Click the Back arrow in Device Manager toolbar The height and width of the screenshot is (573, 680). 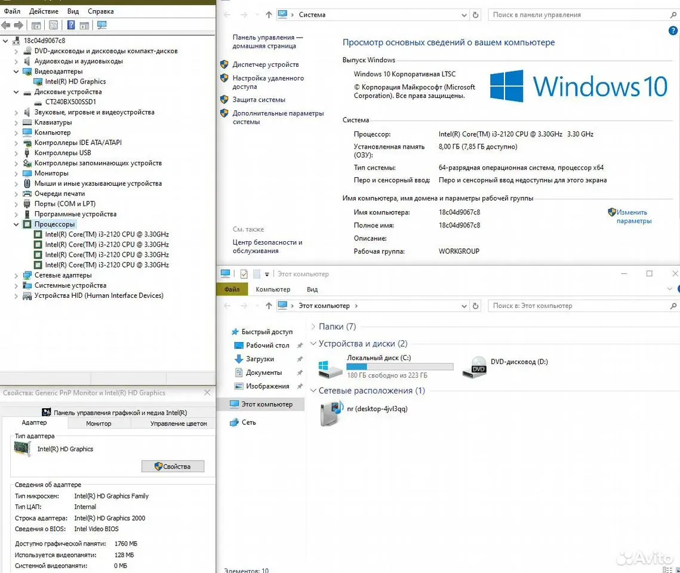(x=5, y=25)
